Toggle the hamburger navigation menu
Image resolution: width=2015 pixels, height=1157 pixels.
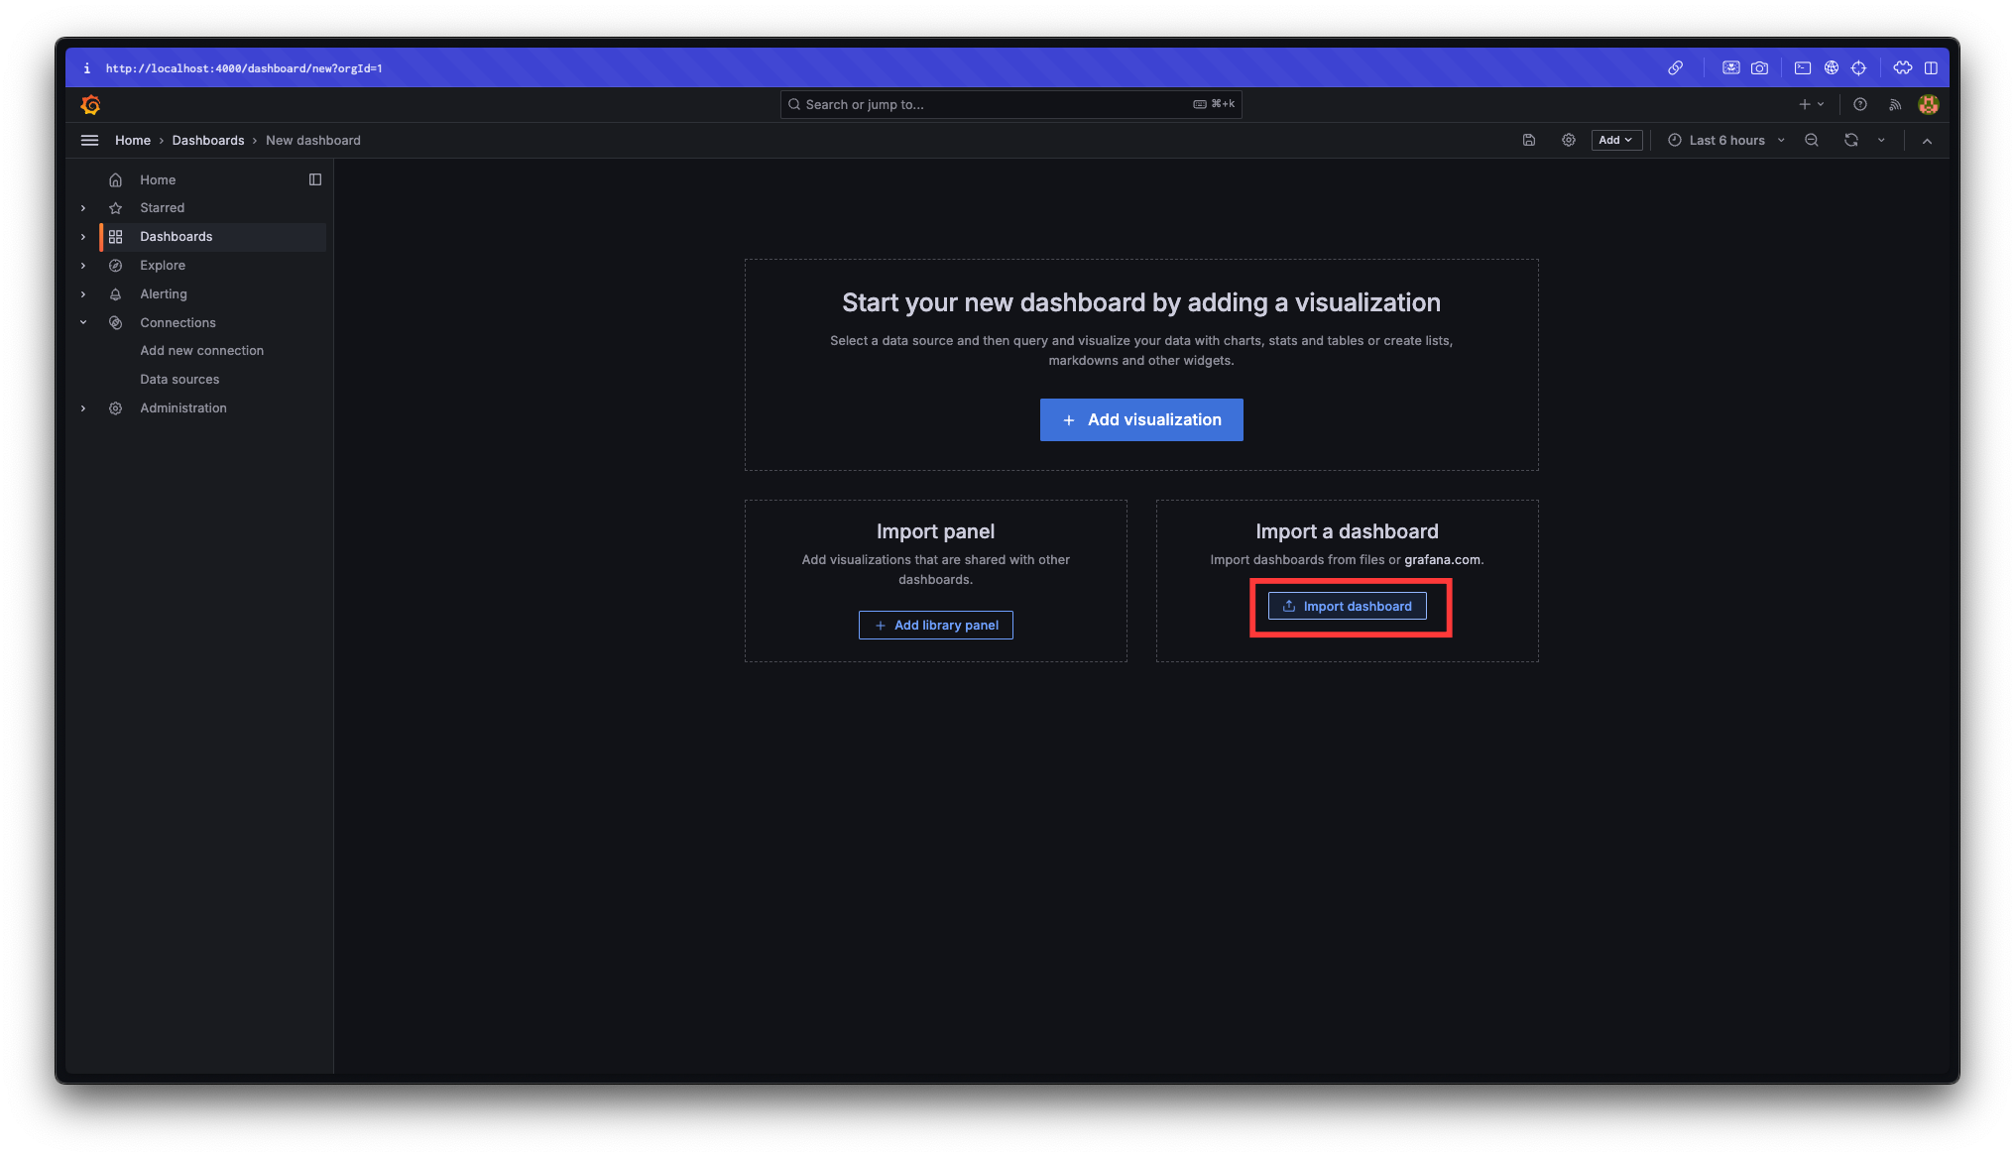[x=89, y=140]
